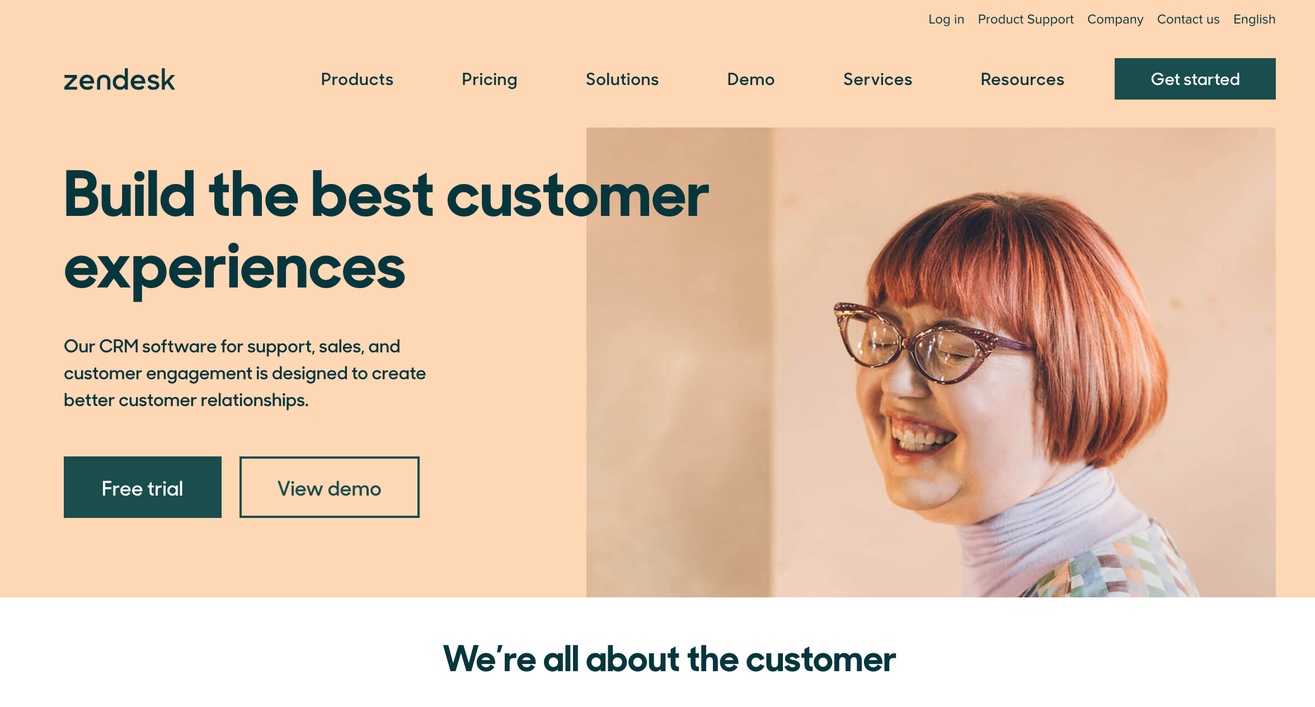Go to the Pricing page
This screenshot has height=707, width=1315.
(489, 79)
